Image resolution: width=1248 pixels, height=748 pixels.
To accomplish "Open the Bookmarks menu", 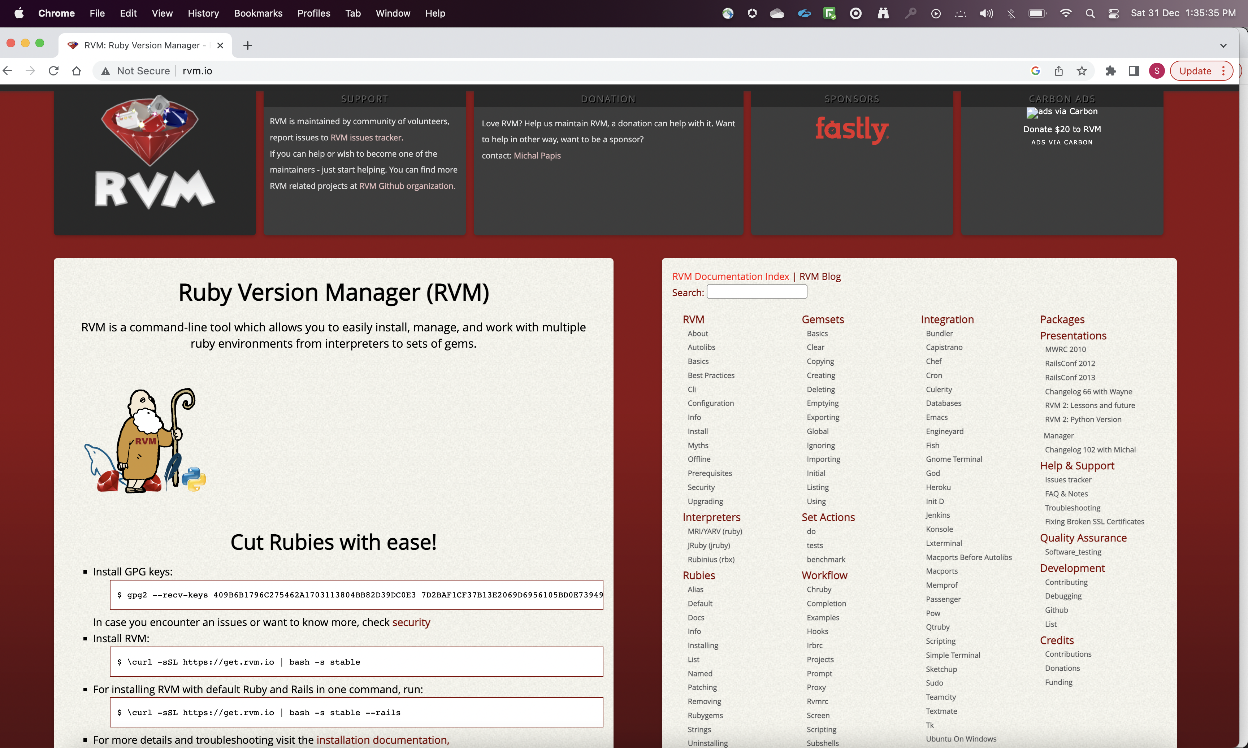I will click(x=258, y=13).
